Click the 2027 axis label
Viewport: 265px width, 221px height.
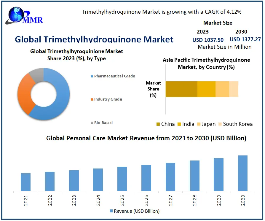(170, 201)
